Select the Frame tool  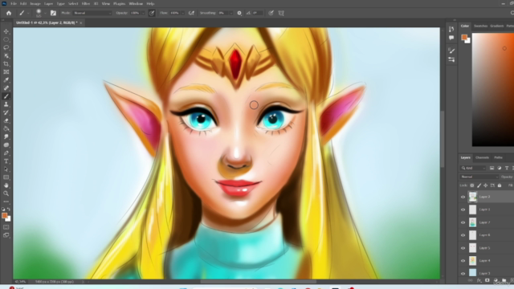point(6,72)
